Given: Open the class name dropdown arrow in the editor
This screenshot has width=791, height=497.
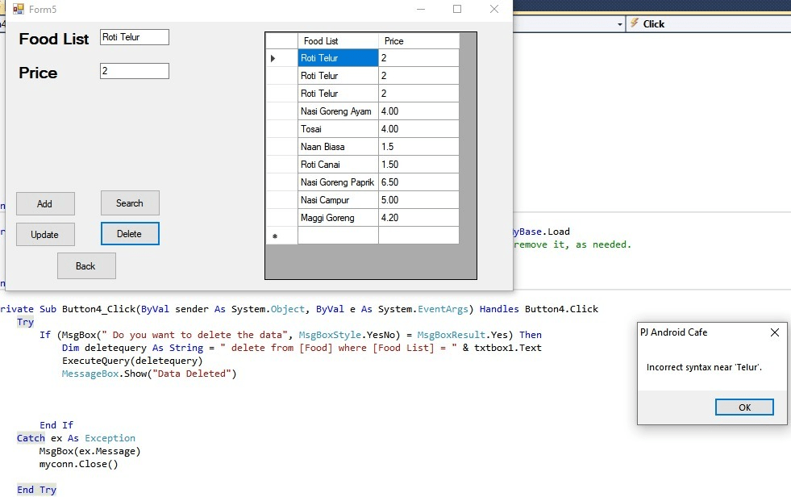Looking at the screenshot, I should pyautogui.click(x=620, y=24).
